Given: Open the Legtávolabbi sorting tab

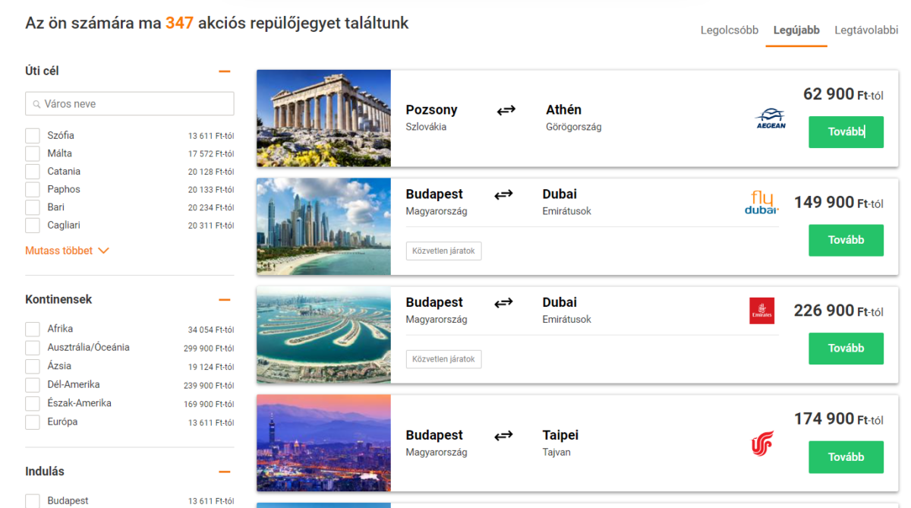Looking at the screenshot, I should click(866, 30).
